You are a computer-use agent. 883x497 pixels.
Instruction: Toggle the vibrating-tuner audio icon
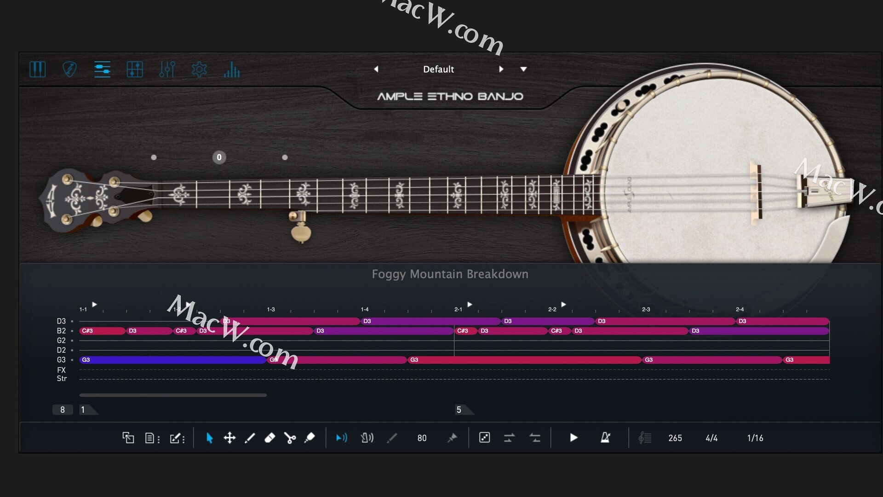pyautogui.click(x=367, y=438)
